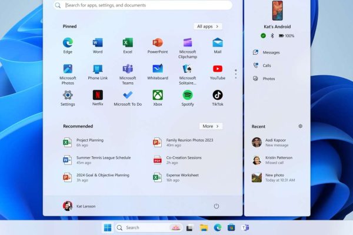Launch Microsoft Solitaire
The image size is (353, 235).
(x=188, y=75)
